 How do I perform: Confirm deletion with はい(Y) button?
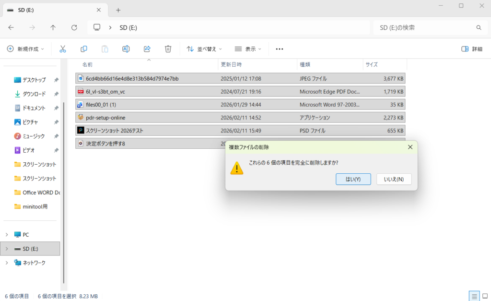coord(353,179)
